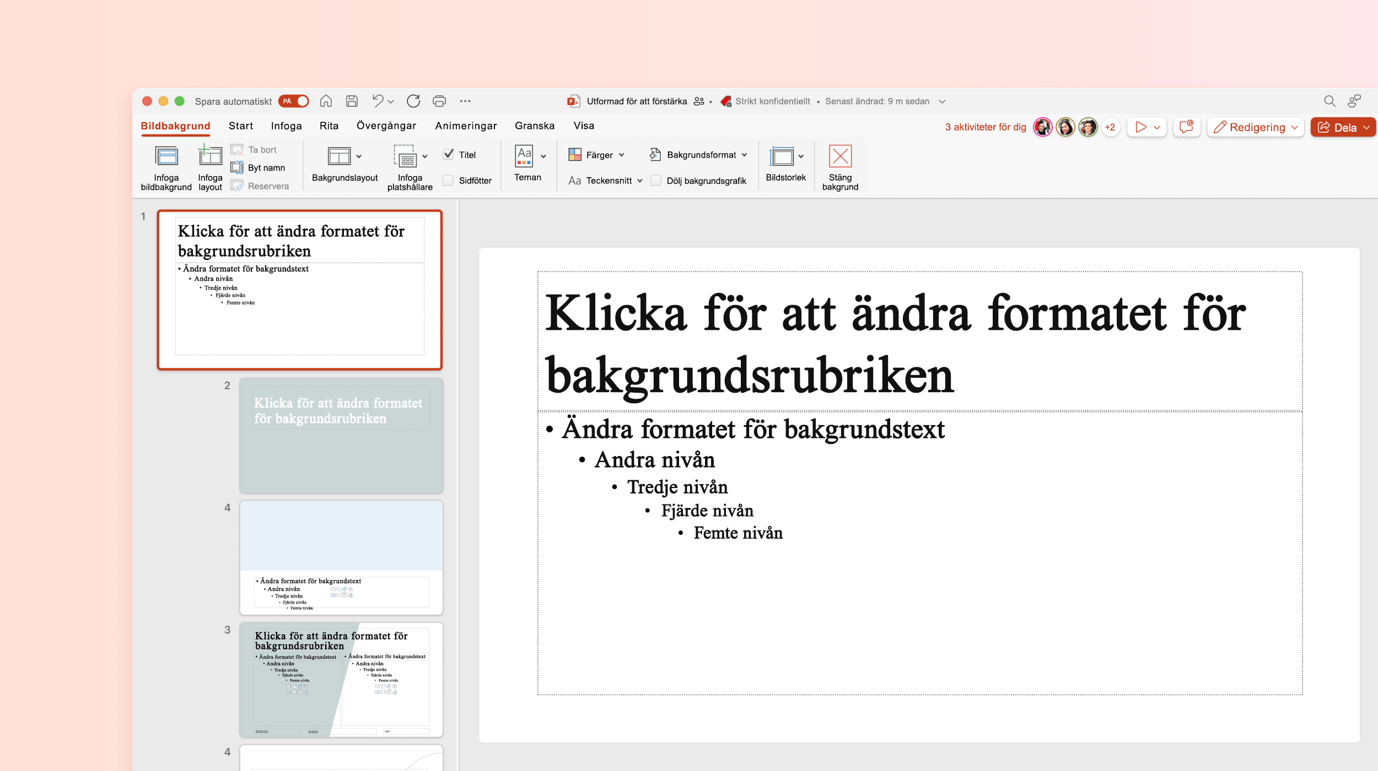Go to Home via house icon
The width and height of the screenshot is (1378, 771).
coord(326,101)
